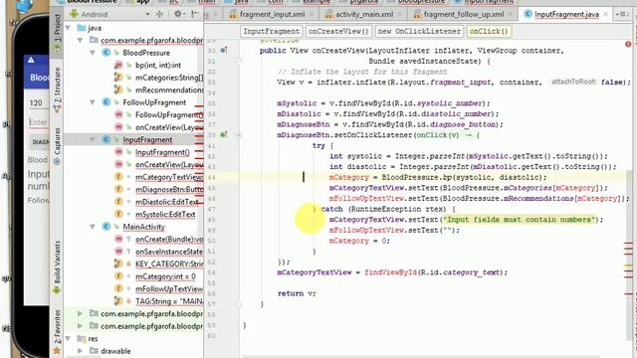Click the InputFragment breadcrumb
Viewport: 637px width, 358px height.
pyautogui.click(x=271, y=31)
